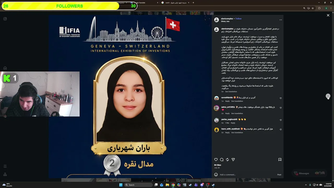Open parisa_yaghoubiii's username link
The width and height of the screenshot is (334, 188).
coord(229,120)
